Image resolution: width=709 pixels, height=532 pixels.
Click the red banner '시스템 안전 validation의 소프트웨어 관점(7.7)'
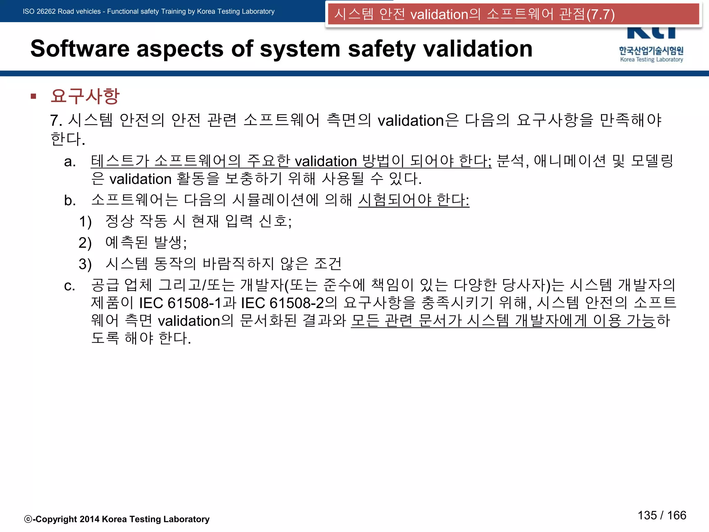click(x=513, y=14)
